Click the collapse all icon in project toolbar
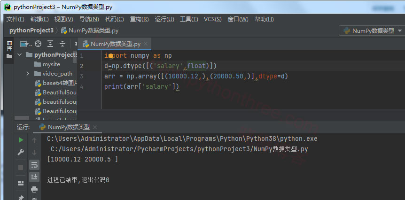Screen dimensions: 405x200 (62, 44)
